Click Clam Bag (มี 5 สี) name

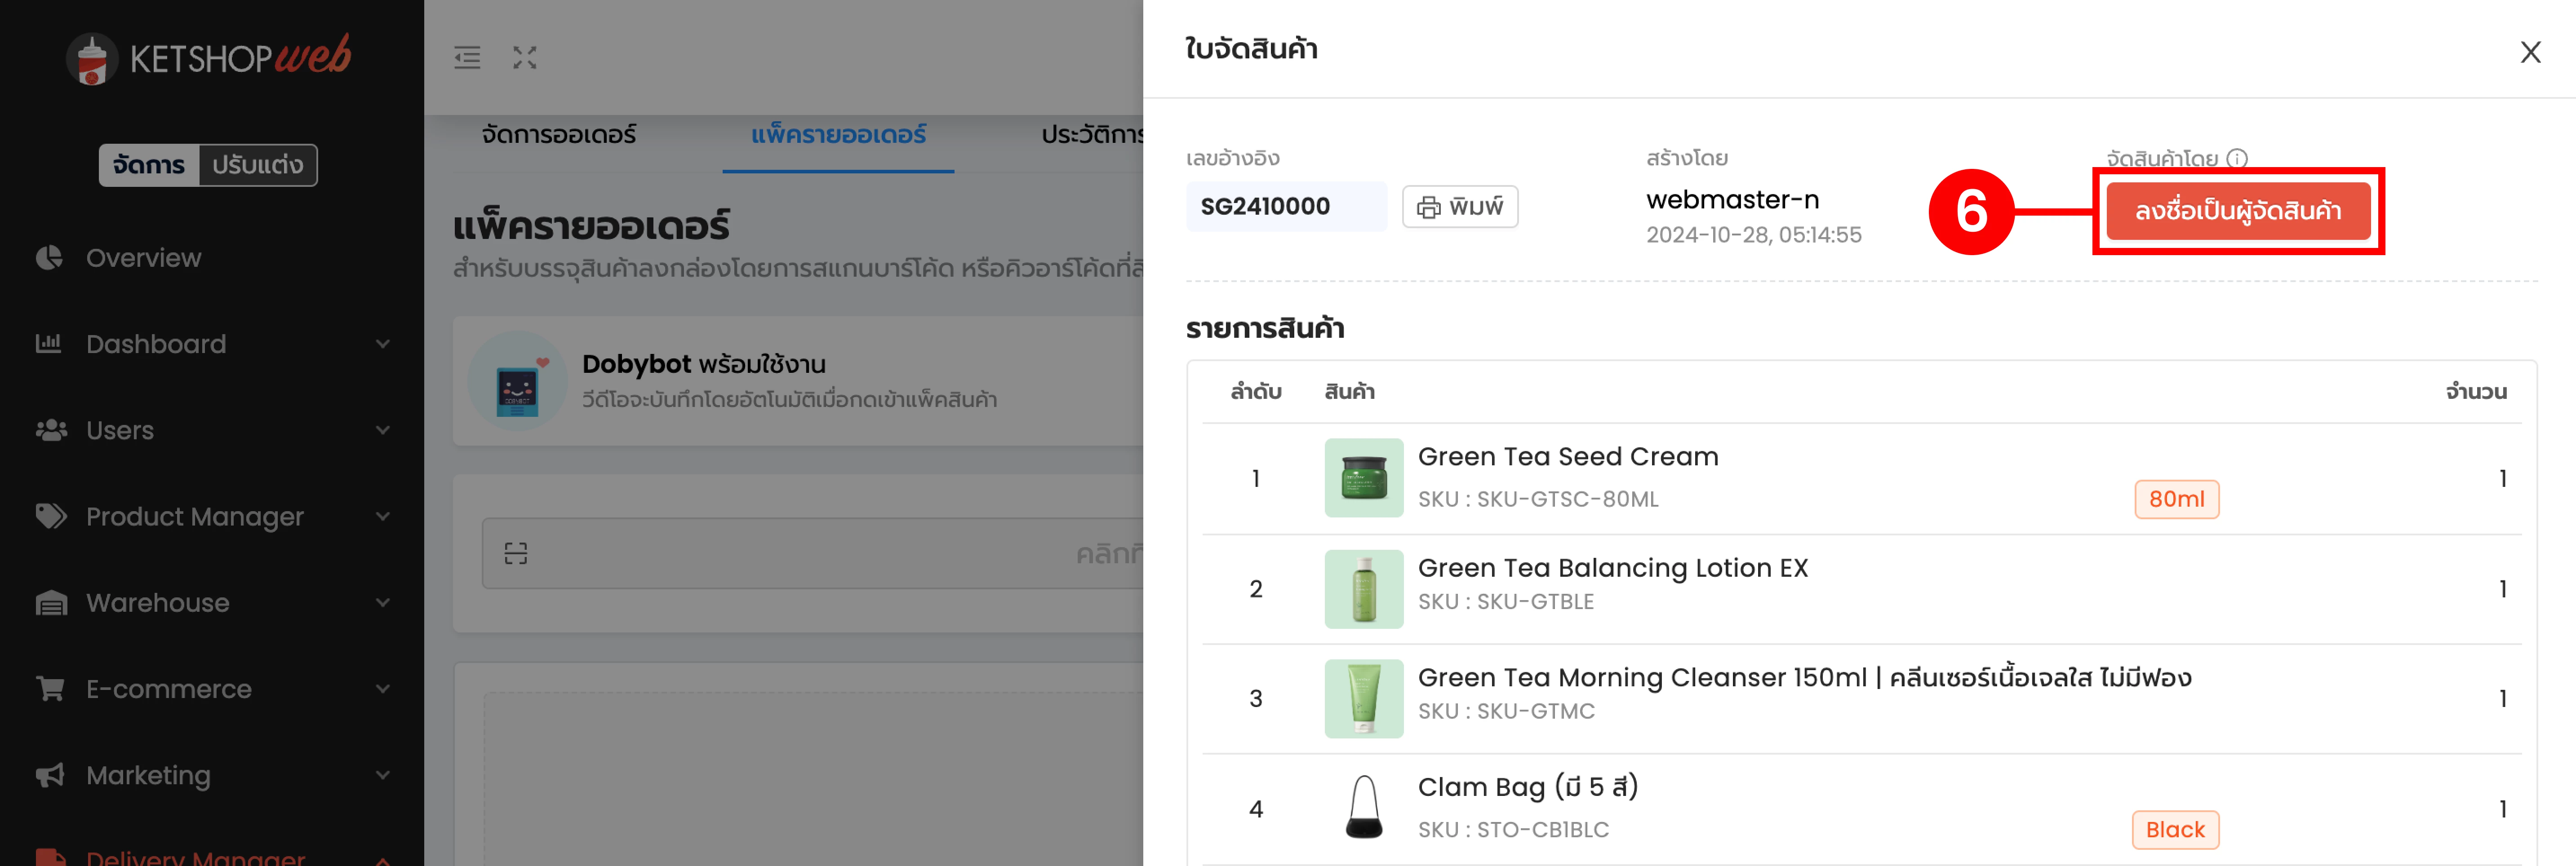1528,788
